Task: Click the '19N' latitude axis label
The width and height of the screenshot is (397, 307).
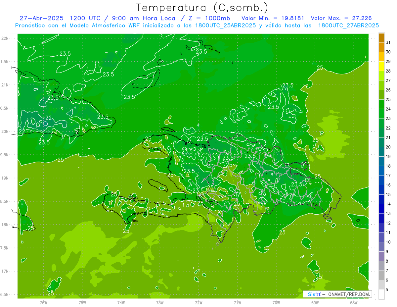Action: [x=5, y=178]
